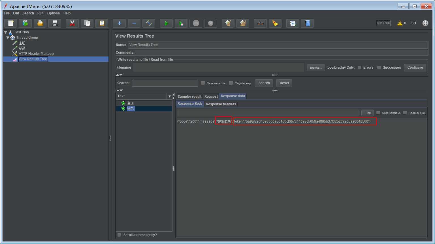Click the Paste clipboard icon

click(x=102, y=23)
